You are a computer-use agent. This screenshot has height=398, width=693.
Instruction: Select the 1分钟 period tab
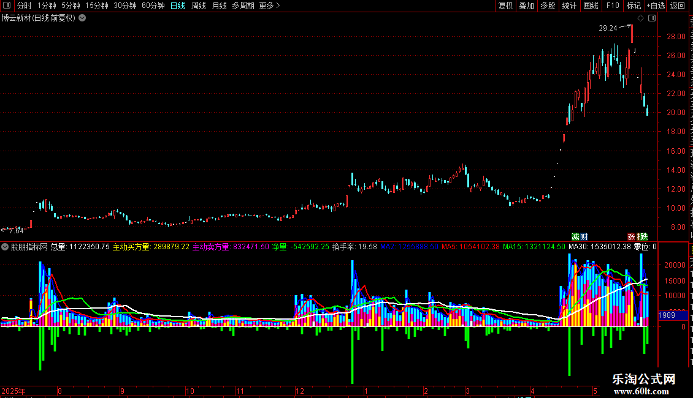pos(47,6)
